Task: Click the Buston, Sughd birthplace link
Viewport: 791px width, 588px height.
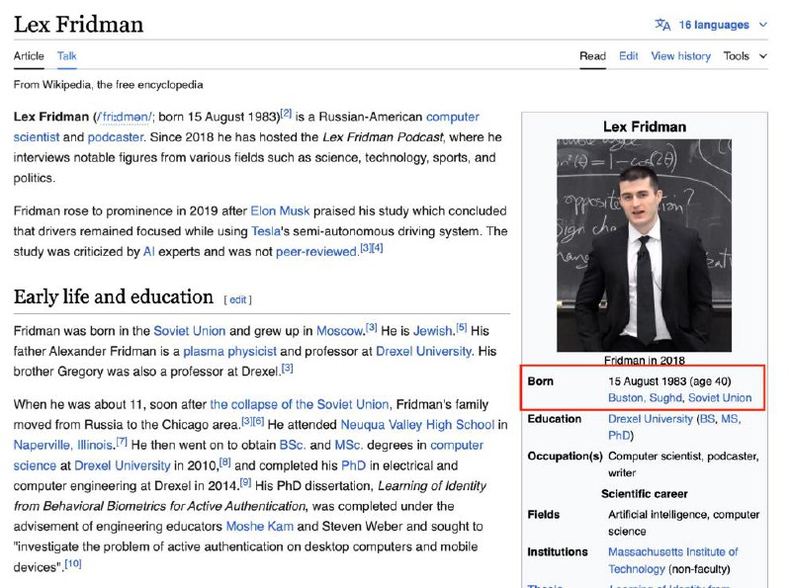Action: pyautogui.click(x=646, y=398)
